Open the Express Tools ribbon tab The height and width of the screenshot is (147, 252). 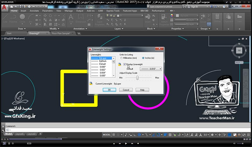113,11
